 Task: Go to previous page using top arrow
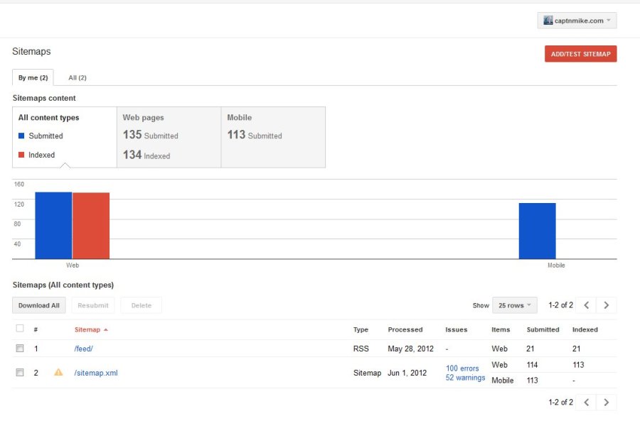pyautogui.click(x=586, y=305)
